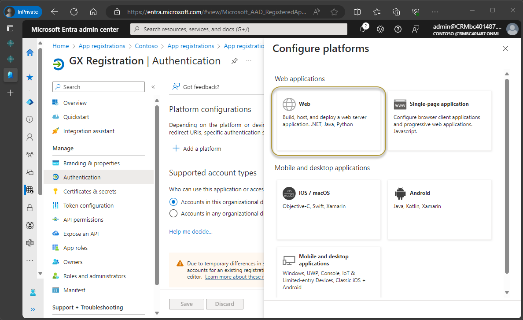Click the Got feedback? icon
Screen dimensions: 523x320
[x=175, y=87]
